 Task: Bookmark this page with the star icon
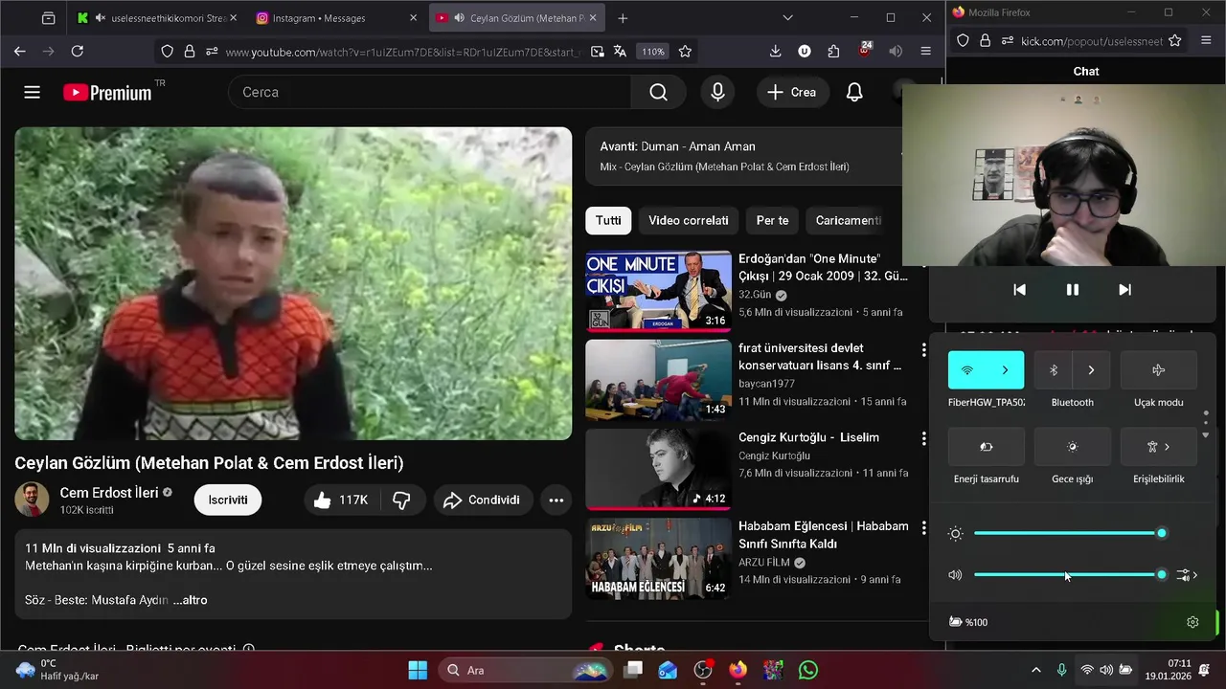point(685,52)
